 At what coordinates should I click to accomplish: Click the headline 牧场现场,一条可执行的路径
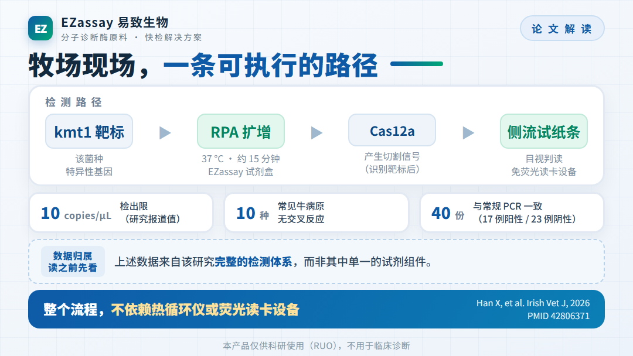(x=203, y=65)
